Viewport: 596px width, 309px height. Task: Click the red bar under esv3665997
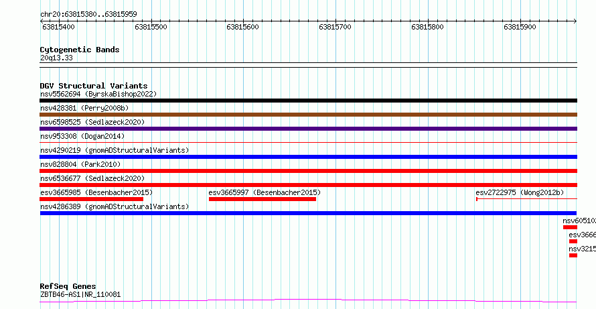[x=263, y=199]
